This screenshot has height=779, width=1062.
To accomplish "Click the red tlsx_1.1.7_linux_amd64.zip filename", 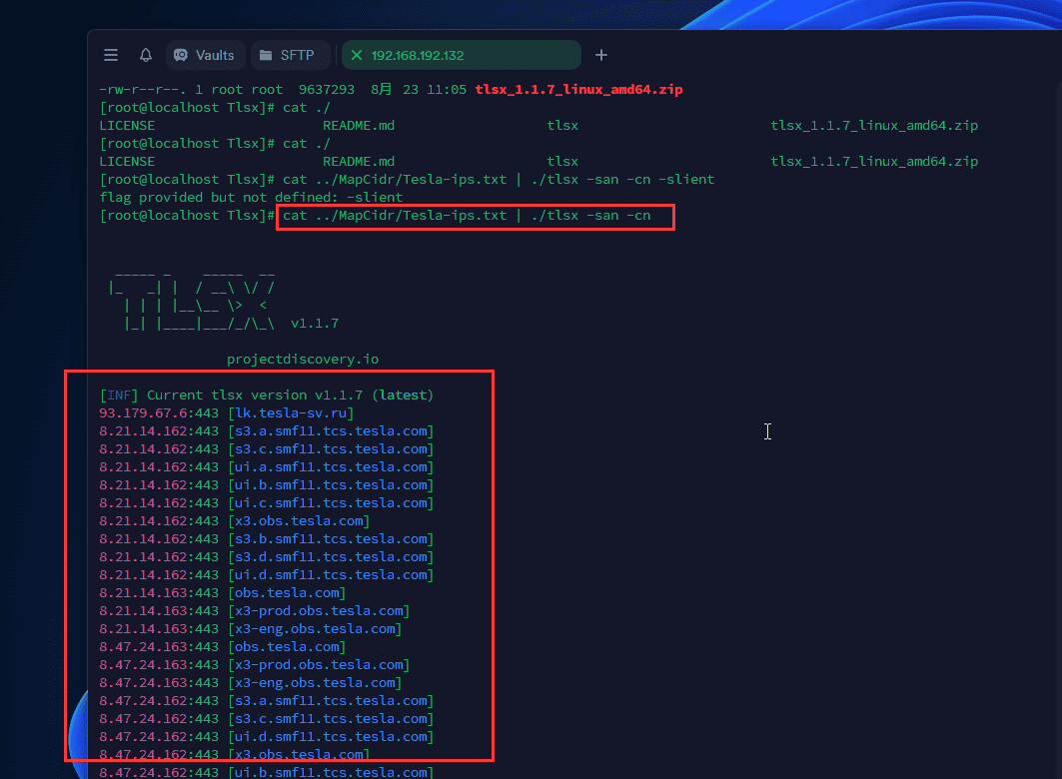I will point(578,90).
